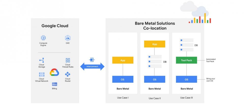Viewport: 244px width, 106px height.
Task: Click the 'Bring your own OS' annotation
Action: 211,80
